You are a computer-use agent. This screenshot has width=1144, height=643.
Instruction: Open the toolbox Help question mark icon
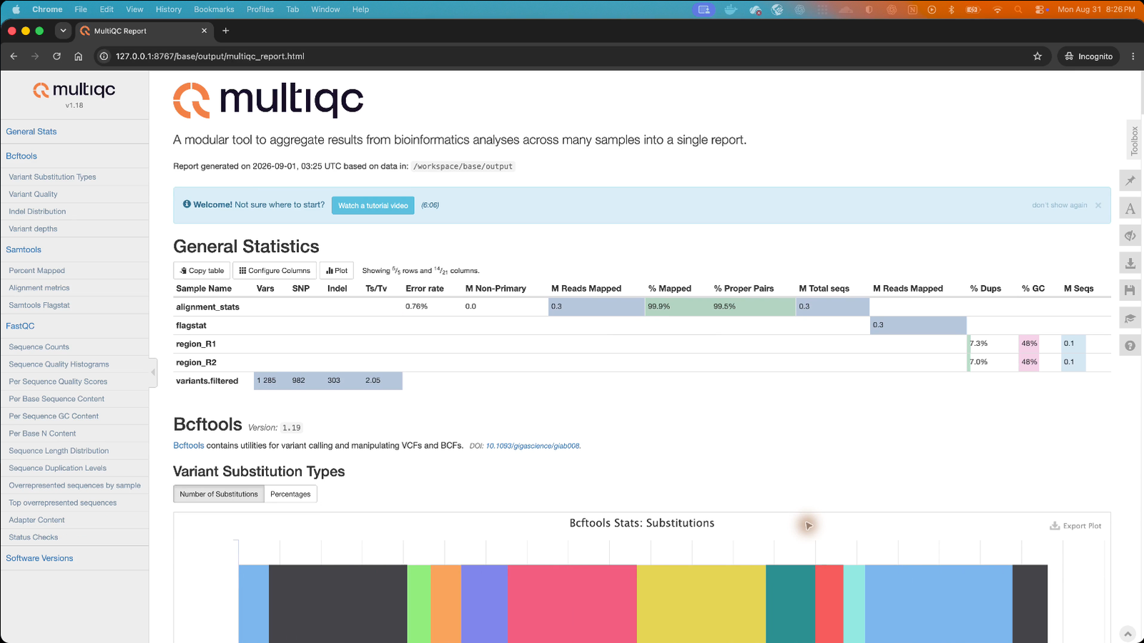[x=1130, y=345]
